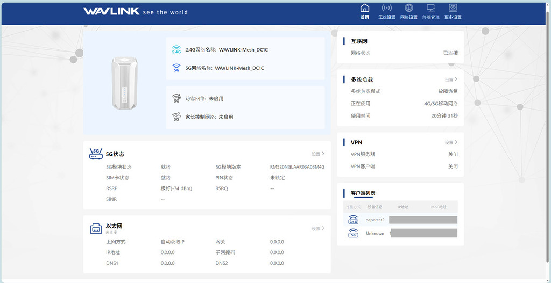Click the MAC地址 column header

coord(439,207)
